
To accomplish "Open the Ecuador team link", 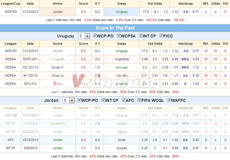I will click(58, 67).
